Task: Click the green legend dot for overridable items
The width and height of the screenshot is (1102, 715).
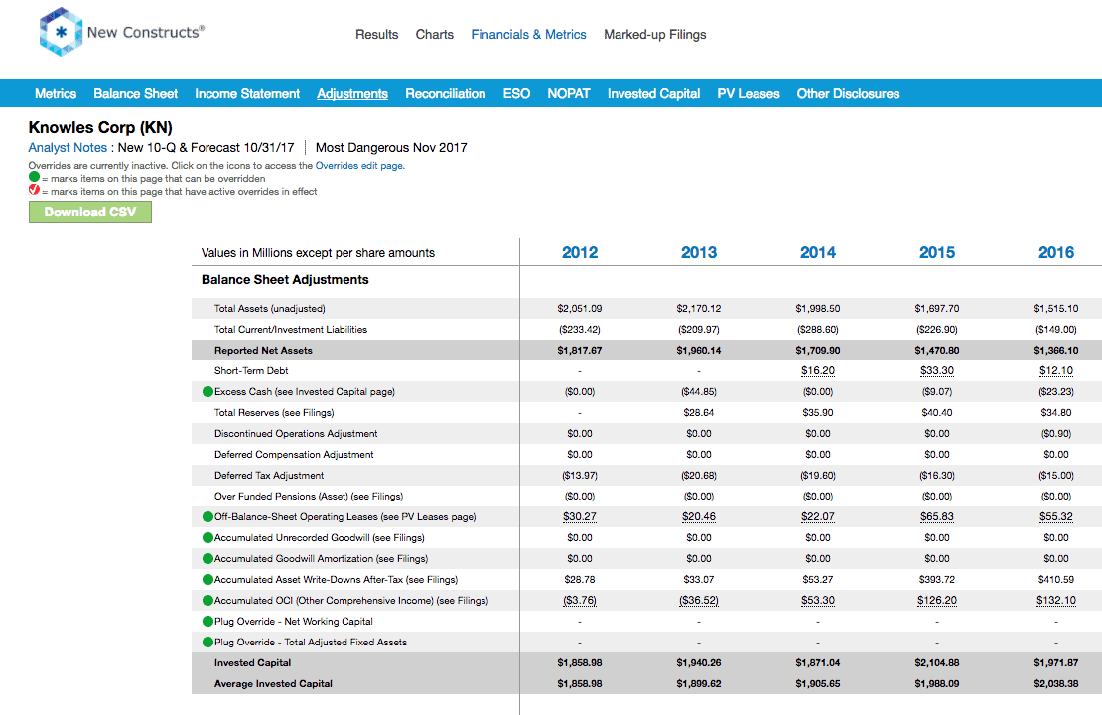Action: [34, 177]
